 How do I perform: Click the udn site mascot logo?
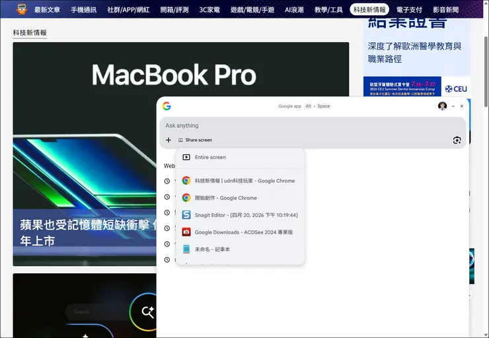click(x=22, y=9)
